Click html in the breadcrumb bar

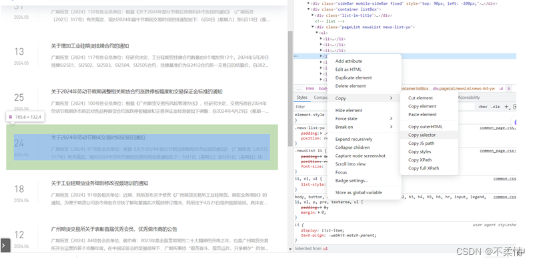click(x=310, y=89)
